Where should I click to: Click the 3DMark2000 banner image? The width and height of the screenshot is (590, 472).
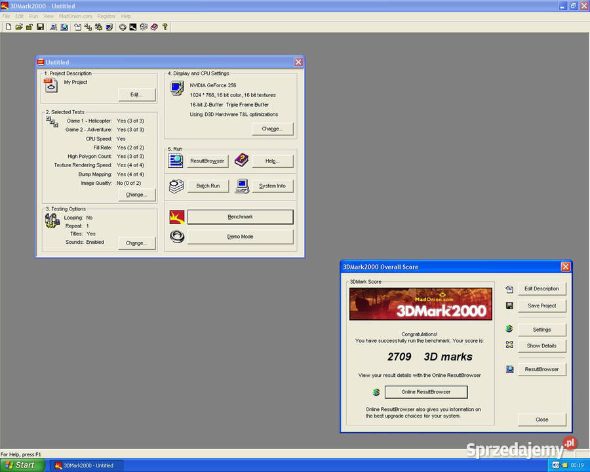pos(421,304)
